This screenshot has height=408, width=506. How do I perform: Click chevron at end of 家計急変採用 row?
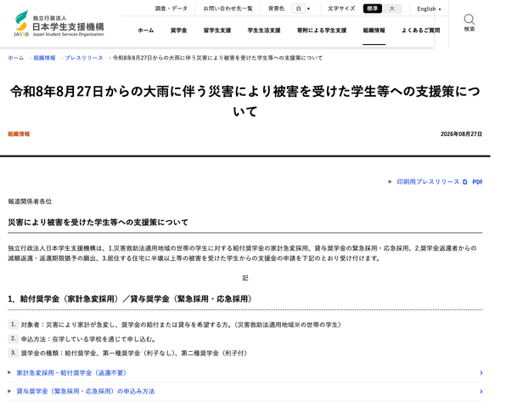click(481, 373)
